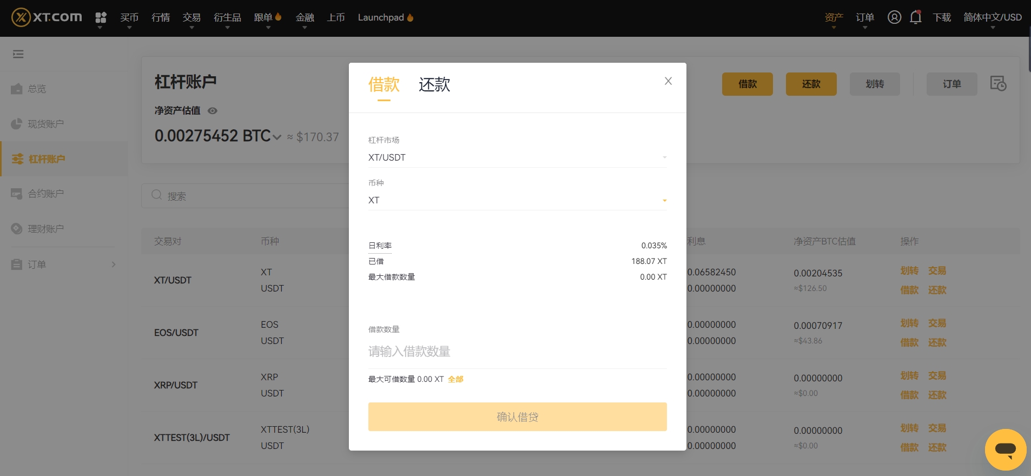Switch to the 还款 tab
This screenshot has width=1031, height=476.
tap(434, 85)
